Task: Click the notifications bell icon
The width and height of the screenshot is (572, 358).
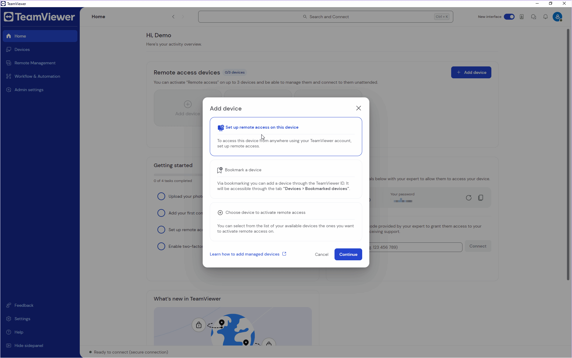Action: (x=545, y=17)
